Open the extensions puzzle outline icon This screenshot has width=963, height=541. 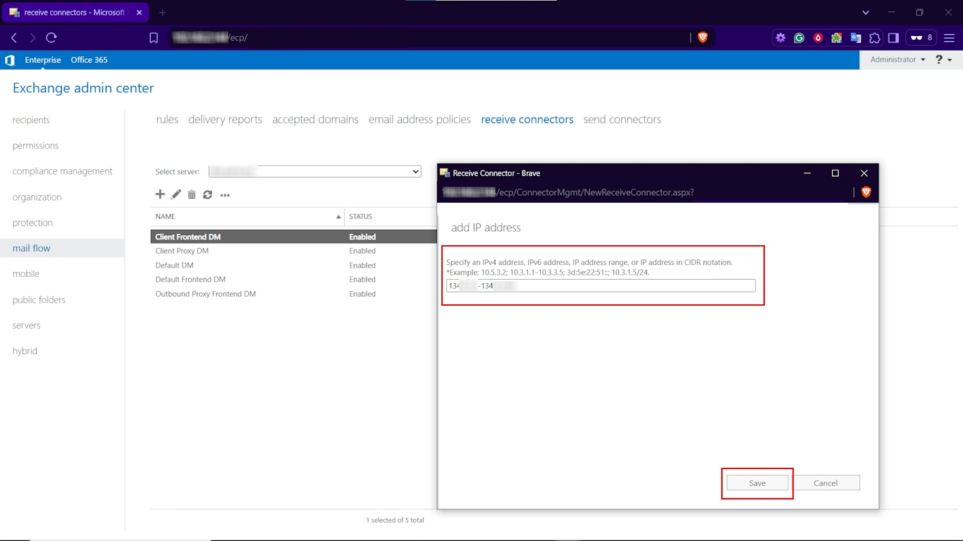(875, 38)
